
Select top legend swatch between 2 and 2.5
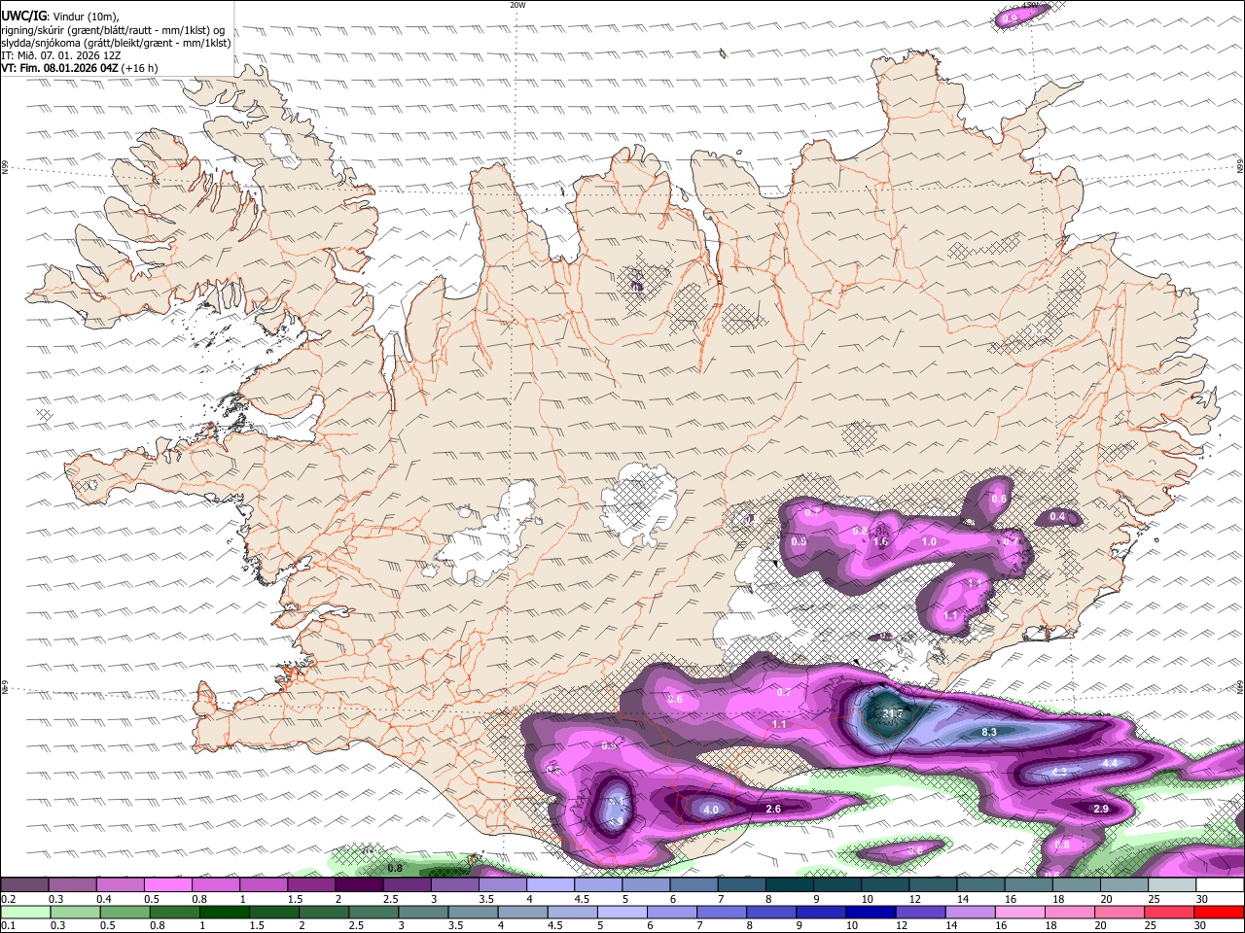(359, 885)
